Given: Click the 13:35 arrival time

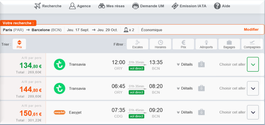Looking at the screenshot, I should pyautogui.click(x=156, y=62).
